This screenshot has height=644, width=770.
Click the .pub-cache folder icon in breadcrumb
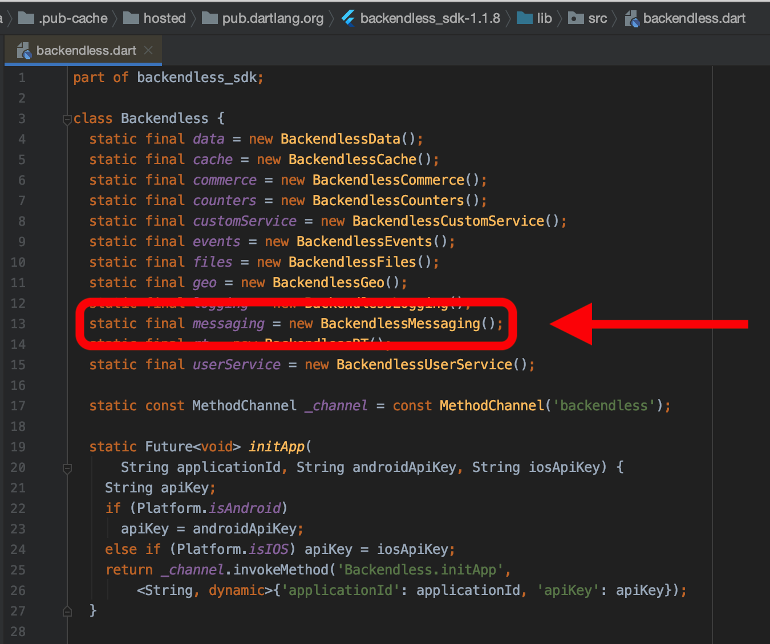[26, 18]
